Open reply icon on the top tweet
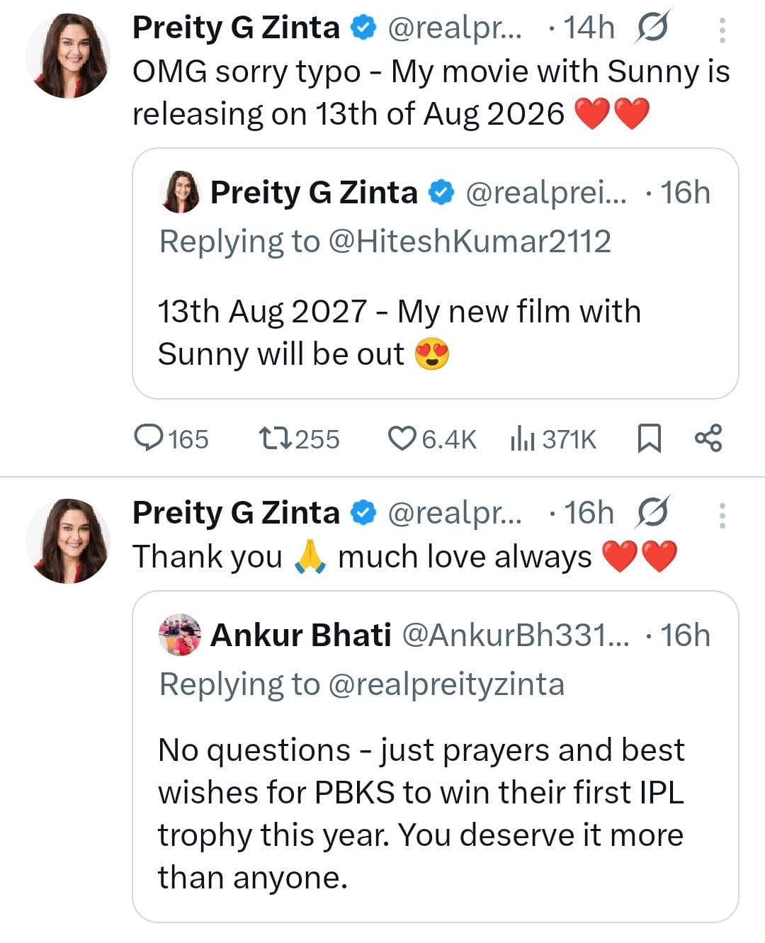 [149, 439]
